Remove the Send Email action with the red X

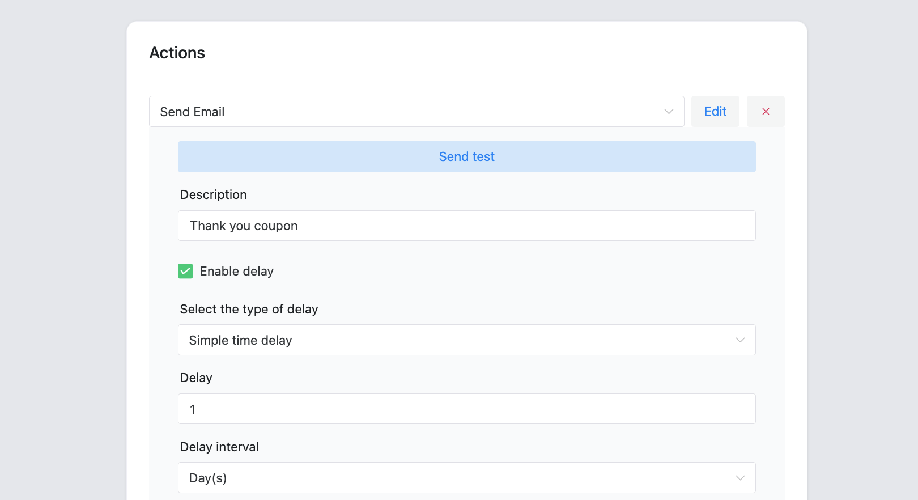pyautogui.click(x=766, y=112)
